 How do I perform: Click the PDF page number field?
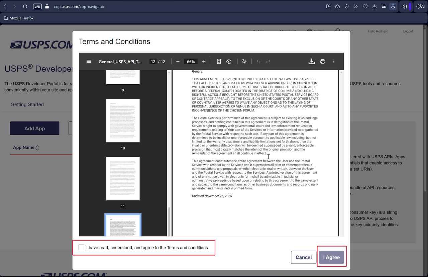[x=153, y=62]
